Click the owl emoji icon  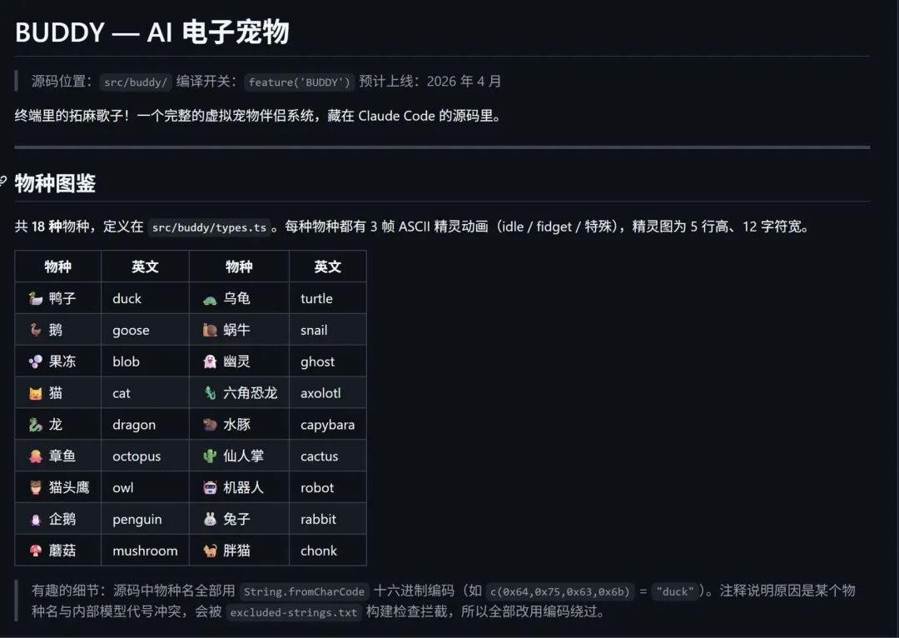[x=35, y=488]
